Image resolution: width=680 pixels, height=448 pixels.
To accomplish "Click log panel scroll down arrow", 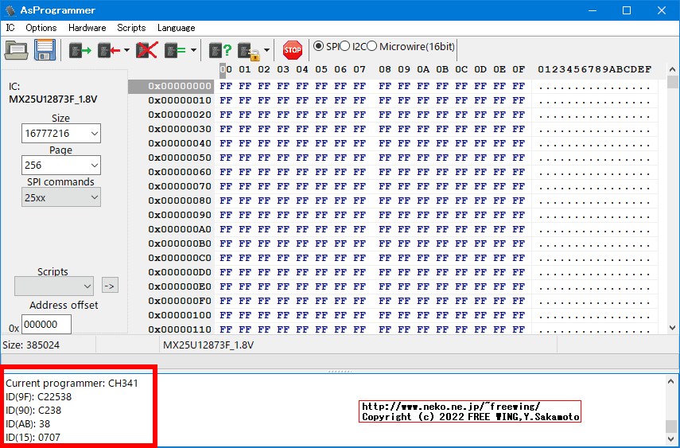I will click(x=671, y=438).
